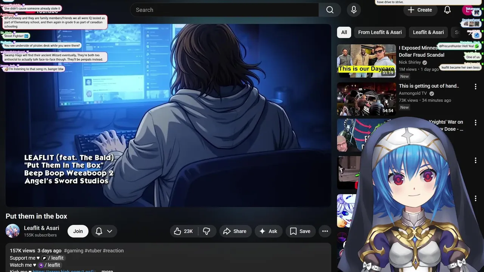Open the Watch me /leaflit link
The image size is (484, 272).
tap(49, 265)
